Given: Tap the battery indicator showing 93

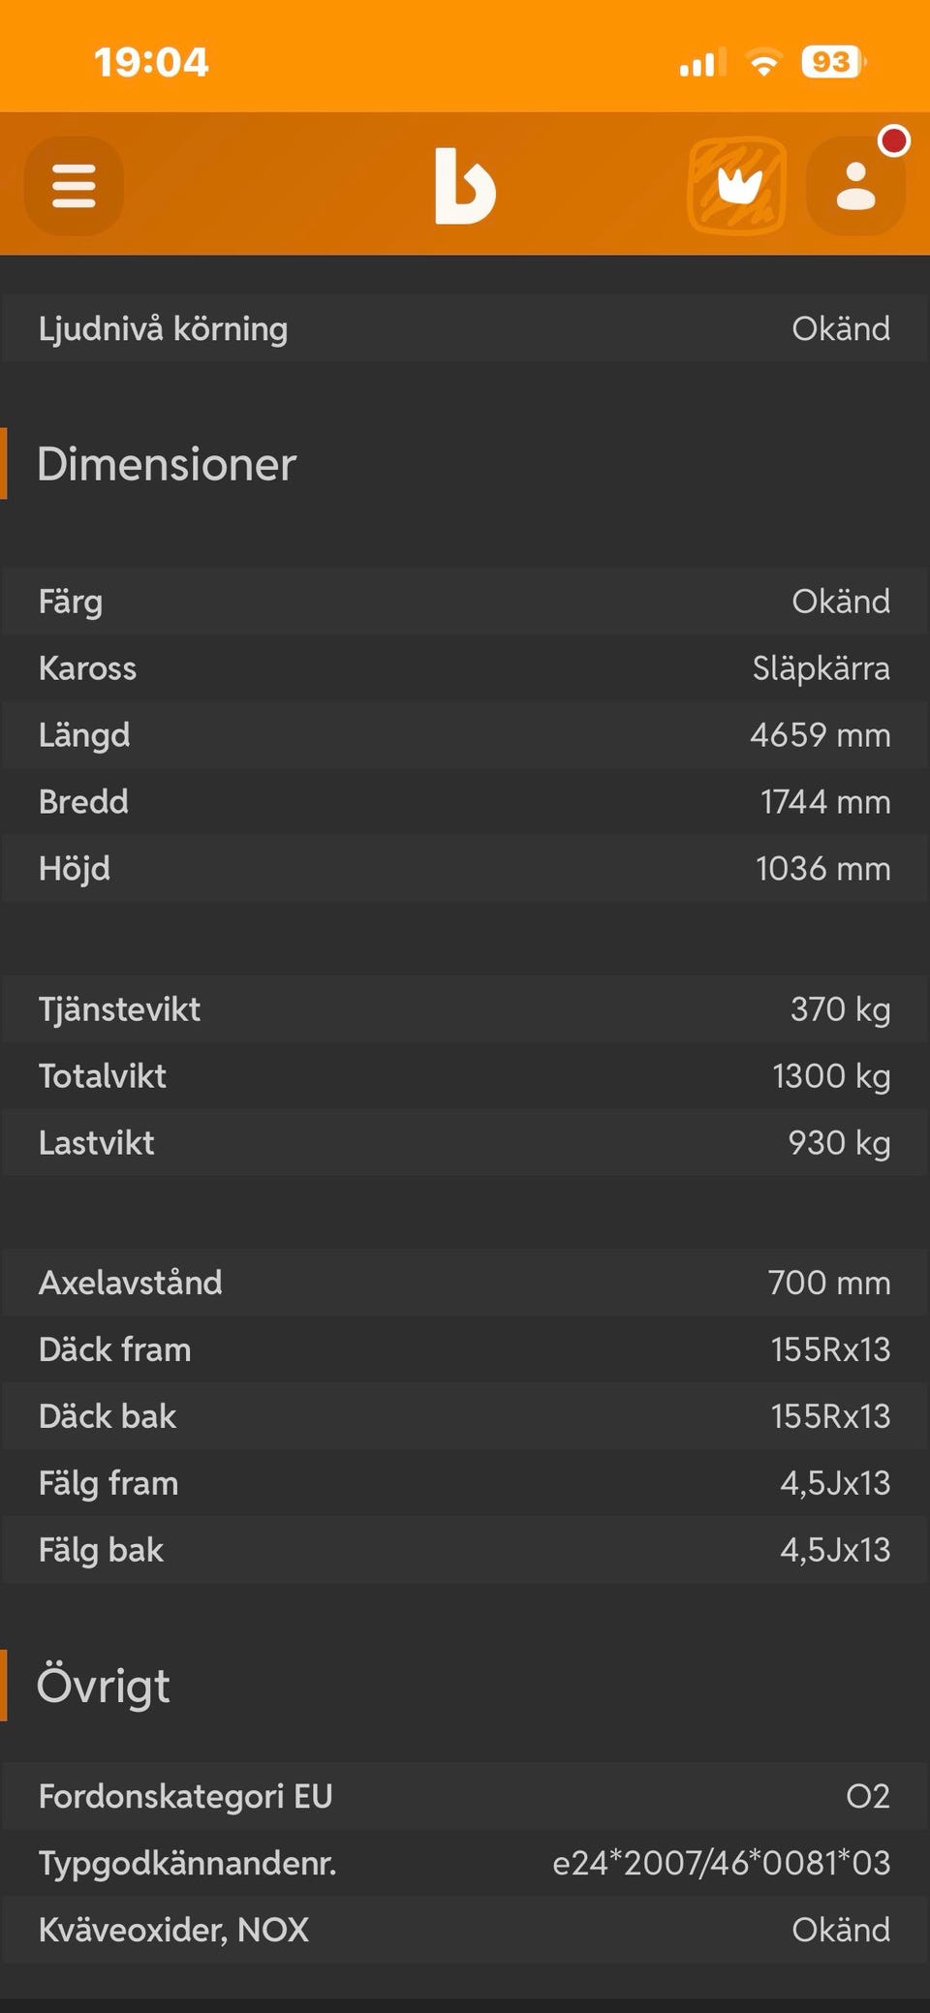Looking at the screenshot, I should pyautogui.click(x=832, y=63).
